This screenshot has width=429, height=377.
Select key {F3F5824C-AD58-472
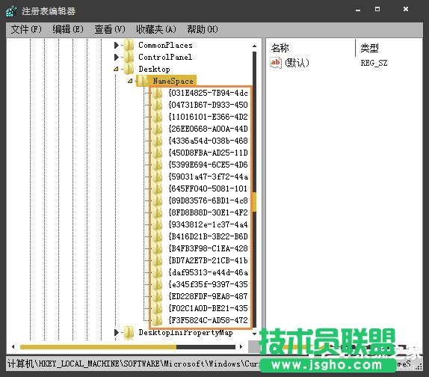pyautogui.click(x=208, y=320)
